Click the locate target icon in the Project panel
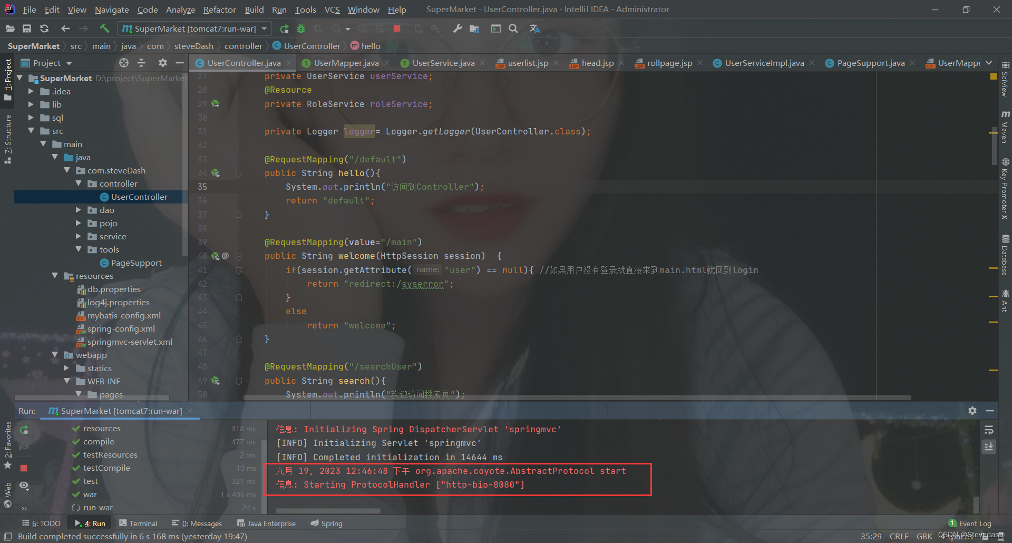1012x543 pixels. (124, 63)
